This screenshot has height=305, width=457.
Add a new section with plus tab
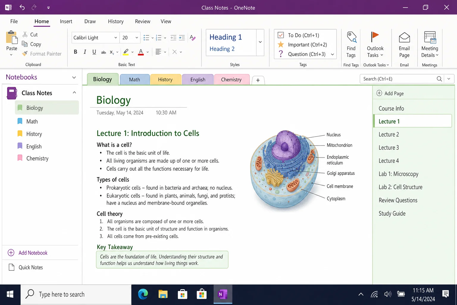click(x=258, y=80)
